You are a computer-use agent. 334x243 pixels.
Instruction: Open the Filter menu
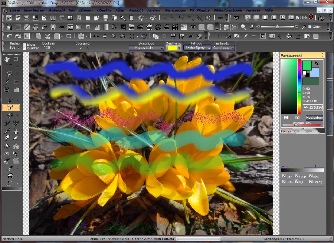pyautogui.click(x=120, y=10)
